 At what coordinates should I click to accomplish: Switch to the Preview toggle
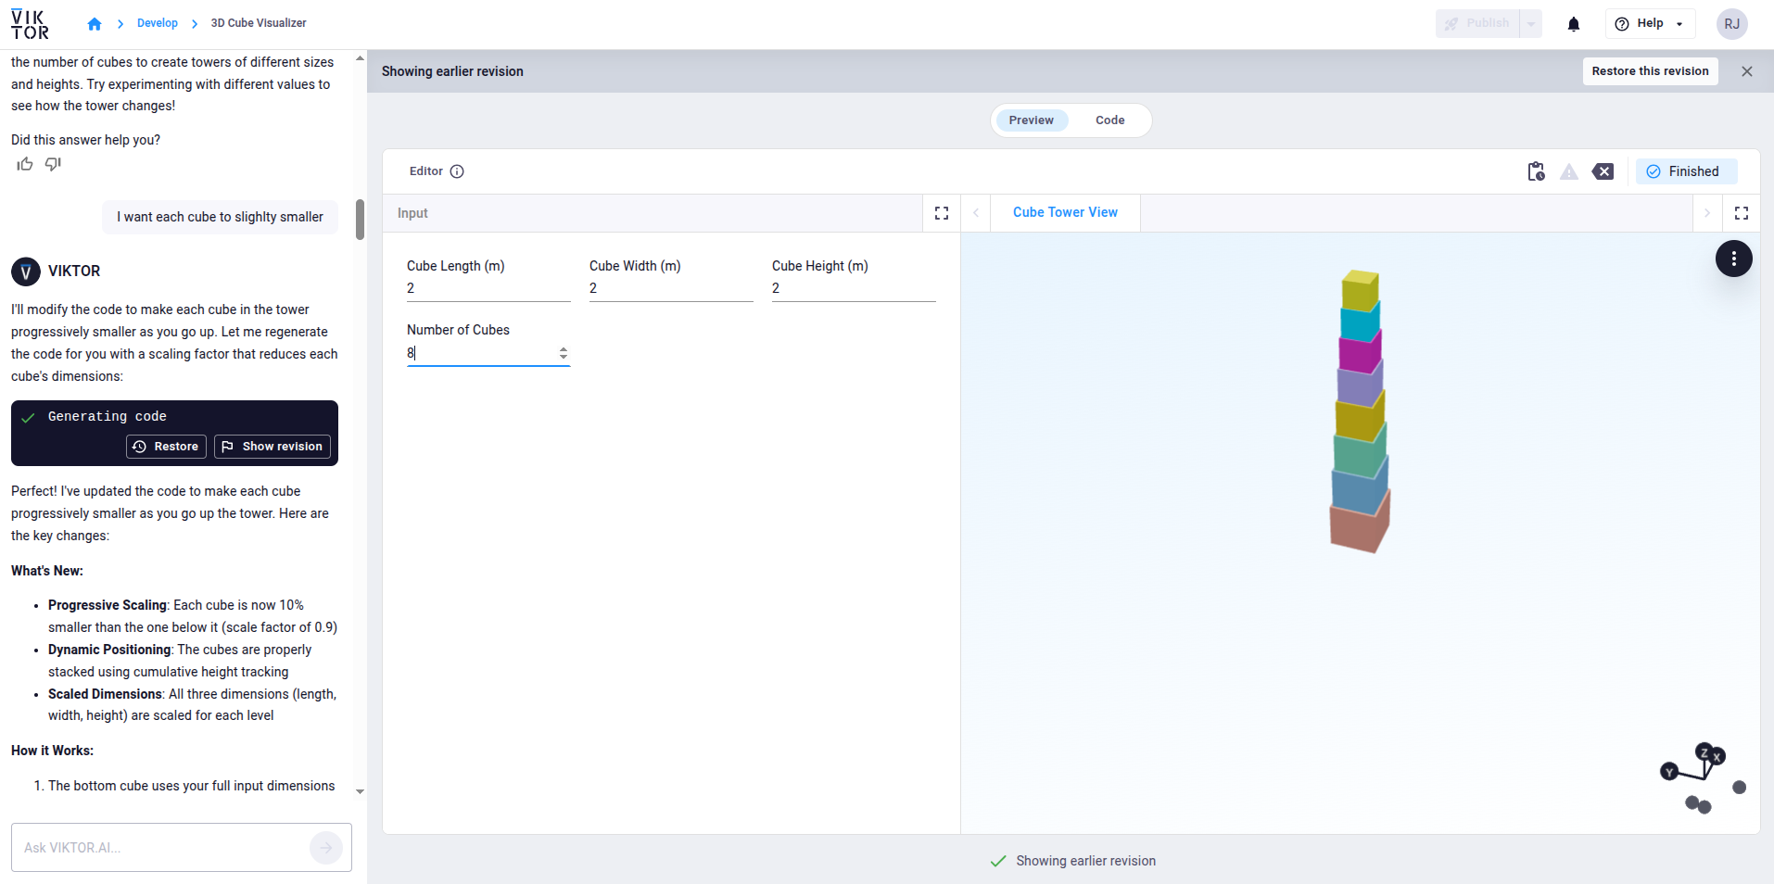coord(1031,120)
